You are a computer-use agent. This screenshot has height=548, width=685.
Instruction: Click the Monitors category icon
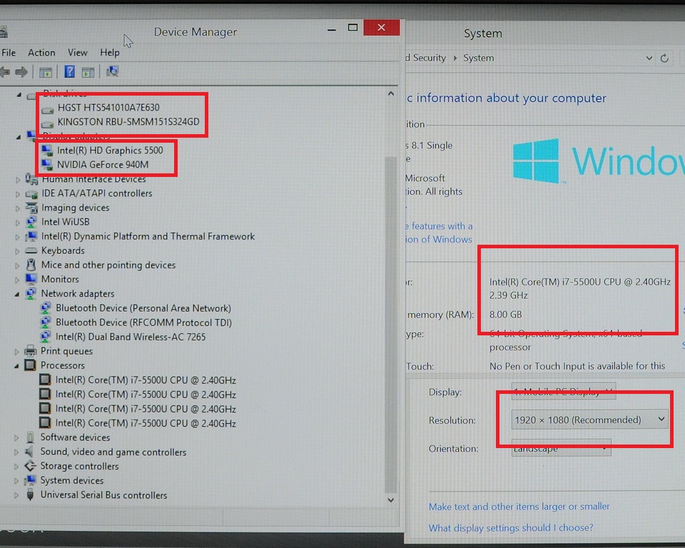[31, 279]
